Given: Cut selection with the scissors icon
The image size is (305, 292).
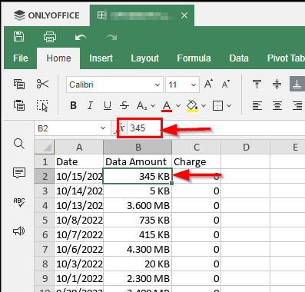Looking at the screenshot, I should [42, 84].
